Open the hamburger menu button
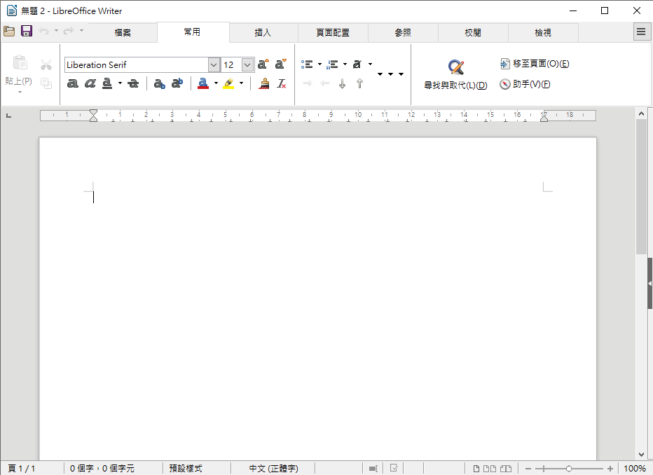Viewport: 653px width, 475px height. pos(641,32)
